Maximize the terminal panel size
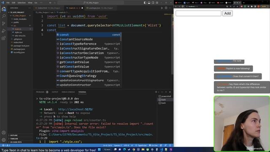The height and width of the screenshot is (152, 270). point(166,92)
